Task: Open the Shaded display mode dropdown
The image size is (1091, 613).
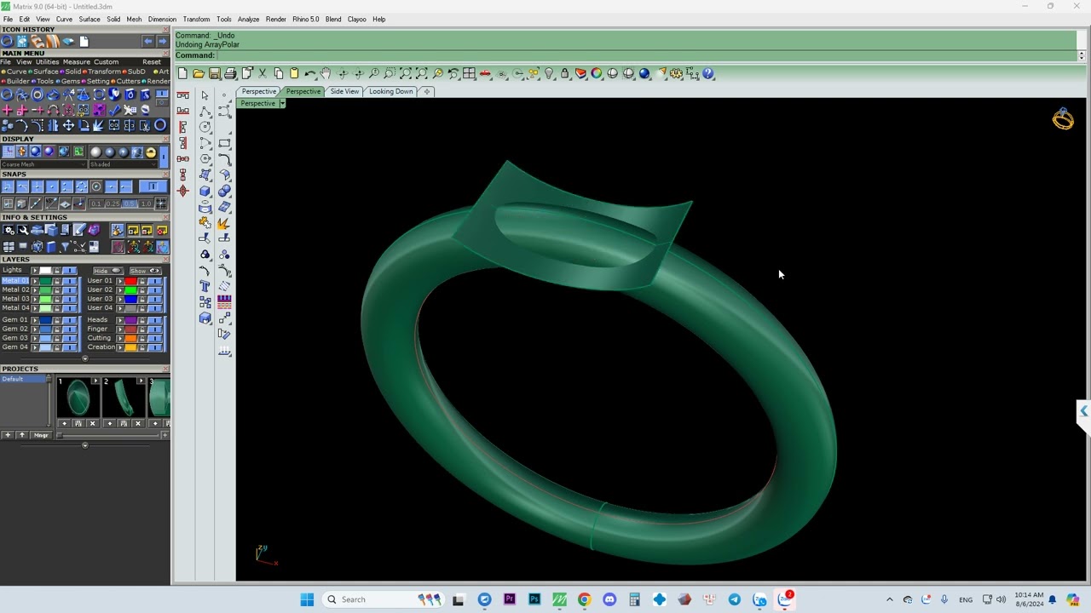Action: point(123,164)
